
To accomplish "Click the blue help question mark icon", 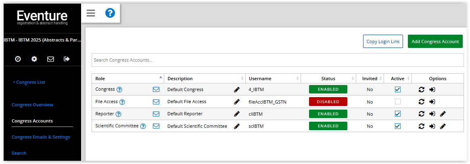I will 110,13.
